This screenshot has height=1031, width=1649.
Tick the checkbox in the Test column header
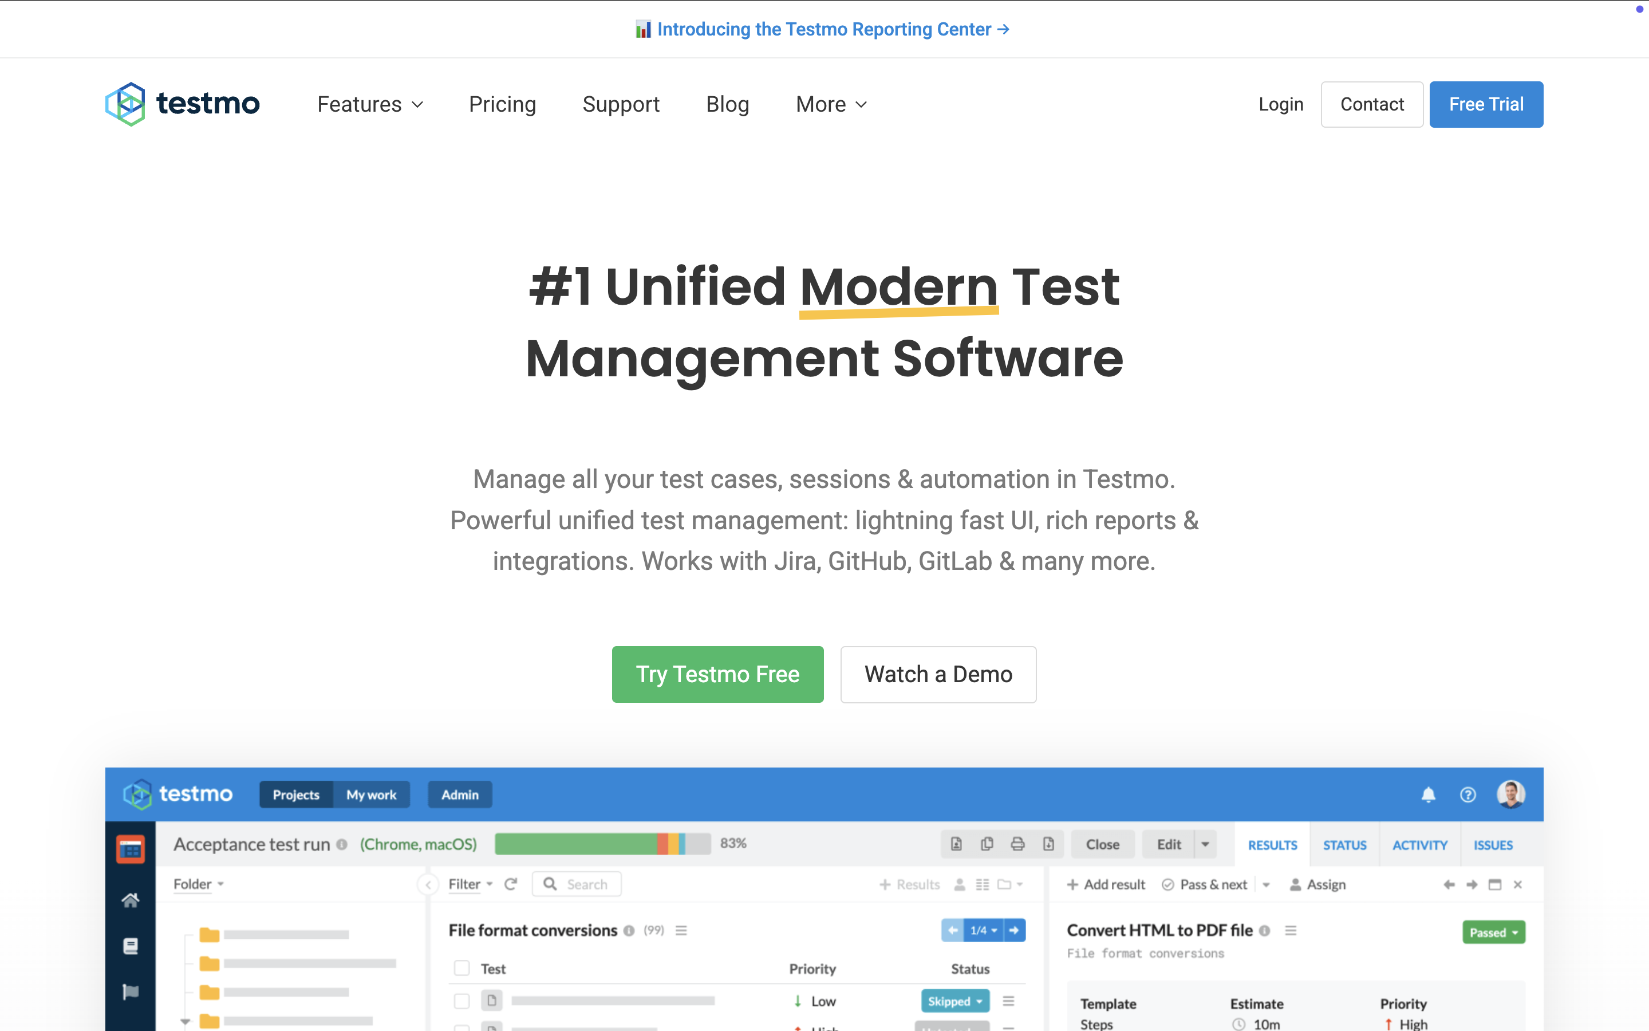[462, 968]
